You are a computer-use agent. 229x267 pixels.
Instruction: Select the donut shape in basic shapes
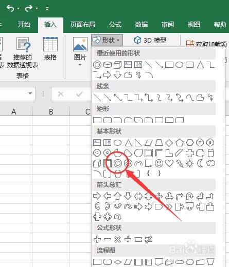[118, 163]
